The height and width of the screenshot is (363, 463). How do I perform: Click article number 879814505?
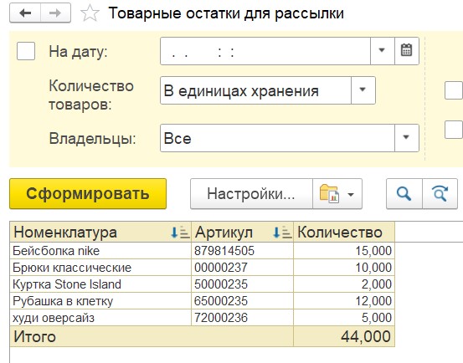pos(224,251)
